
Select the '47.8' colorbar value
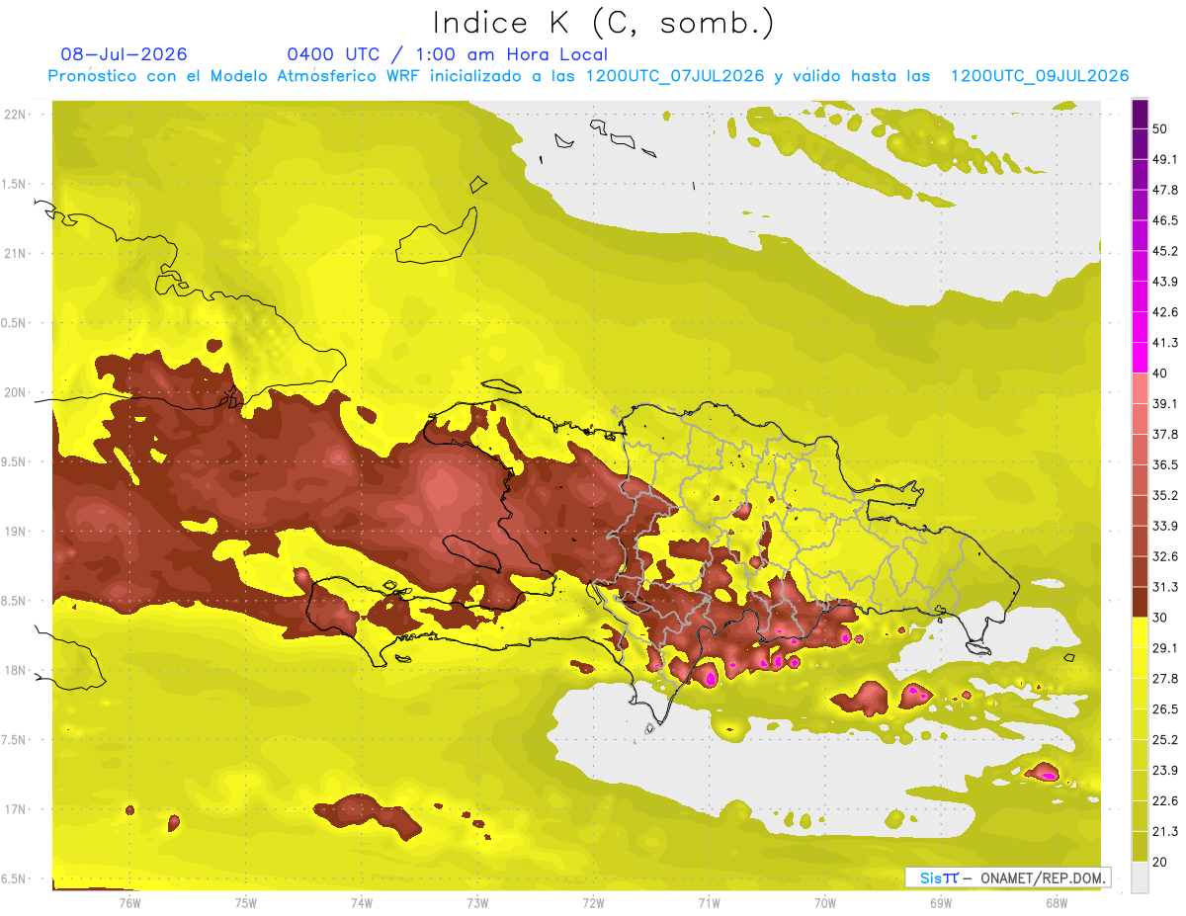(x=1165, y=190)
